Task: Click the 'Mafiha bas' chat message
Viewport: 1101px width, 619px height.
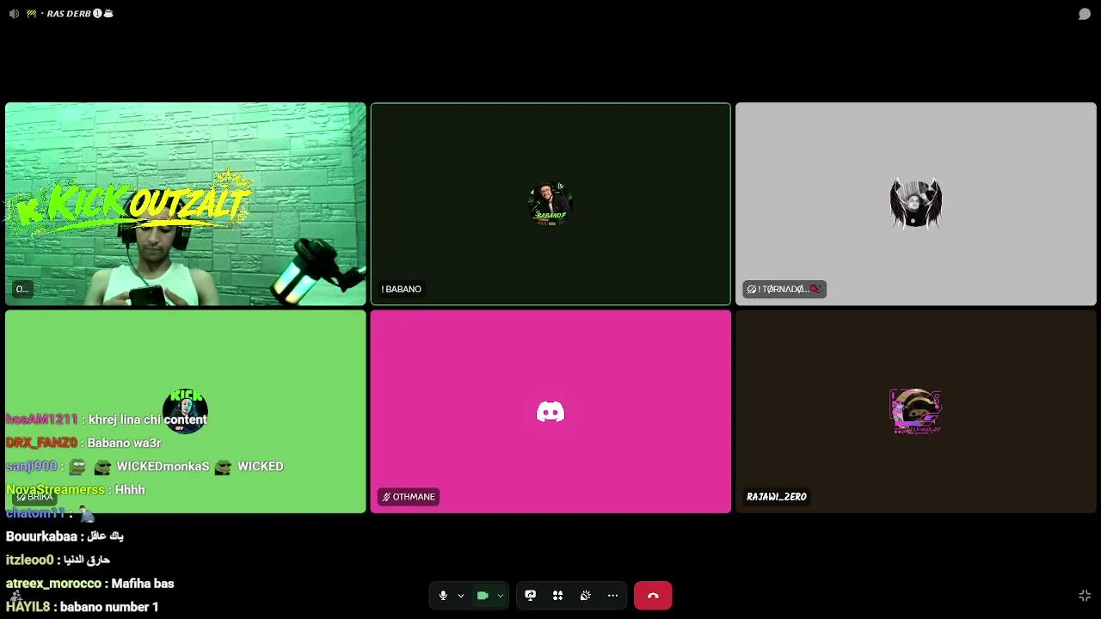Action: click(x=143, y=583)
